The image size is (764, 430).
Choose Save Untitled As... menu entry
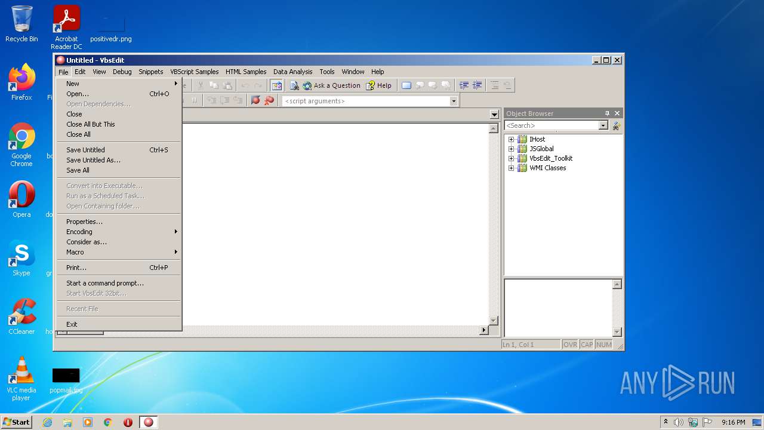119,160
